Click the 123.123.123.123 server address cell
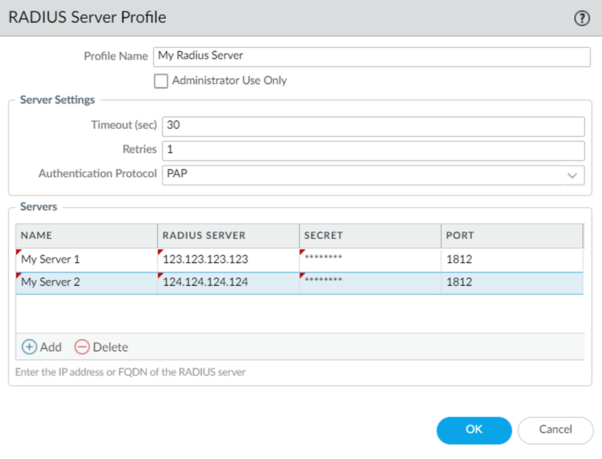602x459 pixels. tap(228, 260)
